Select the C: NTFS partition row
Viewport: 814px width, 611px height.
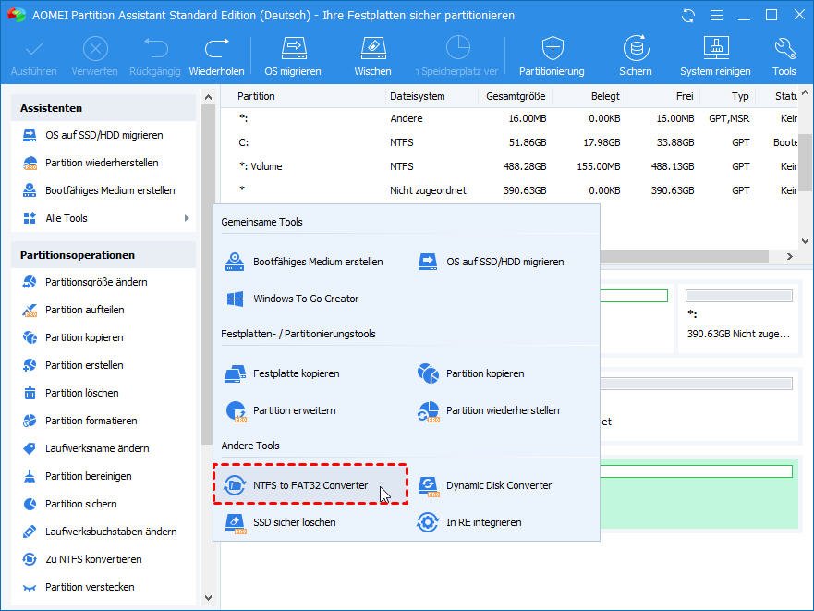click(x=510, y=142)
